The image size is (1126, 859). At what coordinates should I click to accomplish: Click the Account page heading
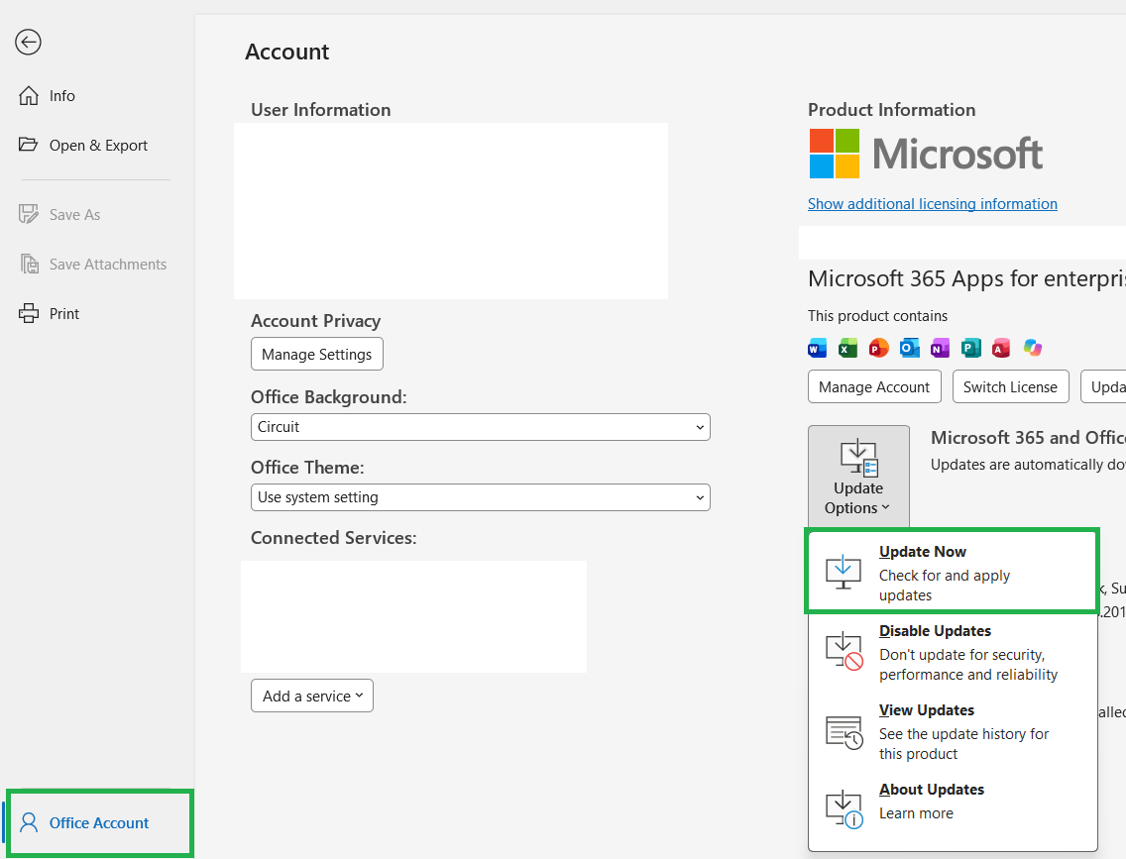point(287,52)
